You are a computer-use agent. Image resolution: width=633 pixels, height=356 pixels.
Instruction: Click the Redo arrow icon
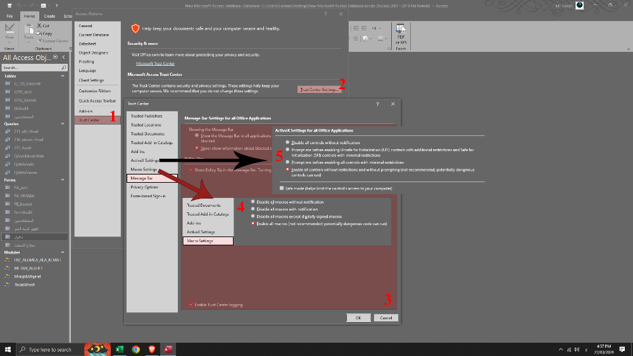coord(31,6)
